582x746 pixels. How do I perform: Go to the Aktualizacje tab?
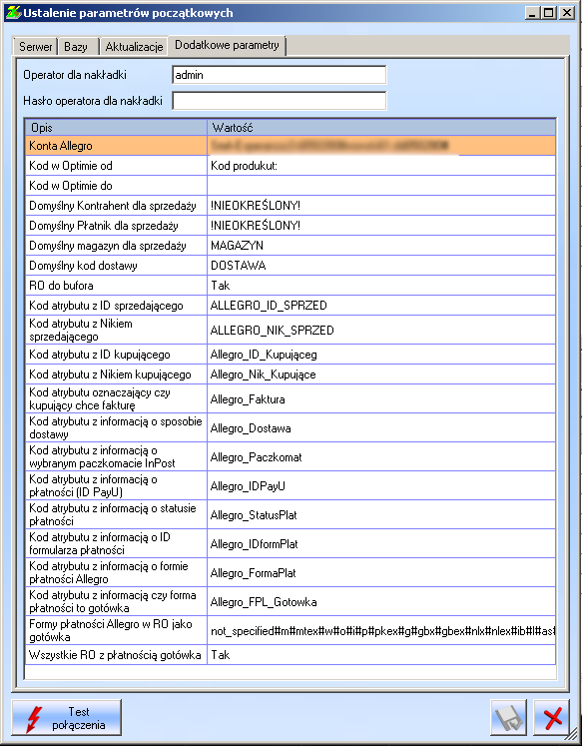coord(134,47)
